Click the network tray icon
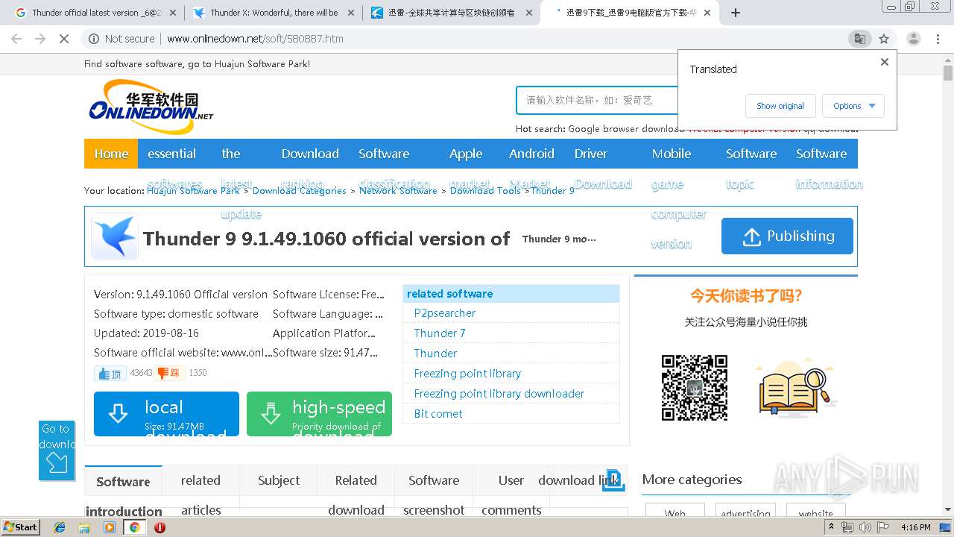This screenshot has height=537, width=954. [x=848, y=527]
